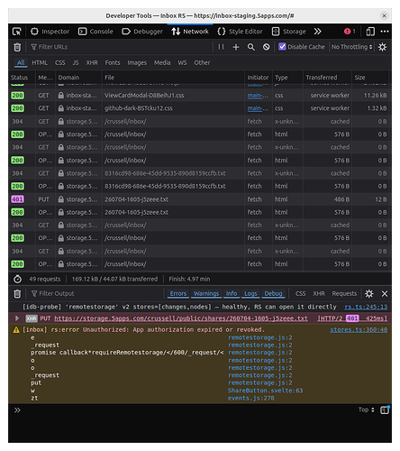Toggle console Debug filter
400x451 pixels.
click(273, 293)
